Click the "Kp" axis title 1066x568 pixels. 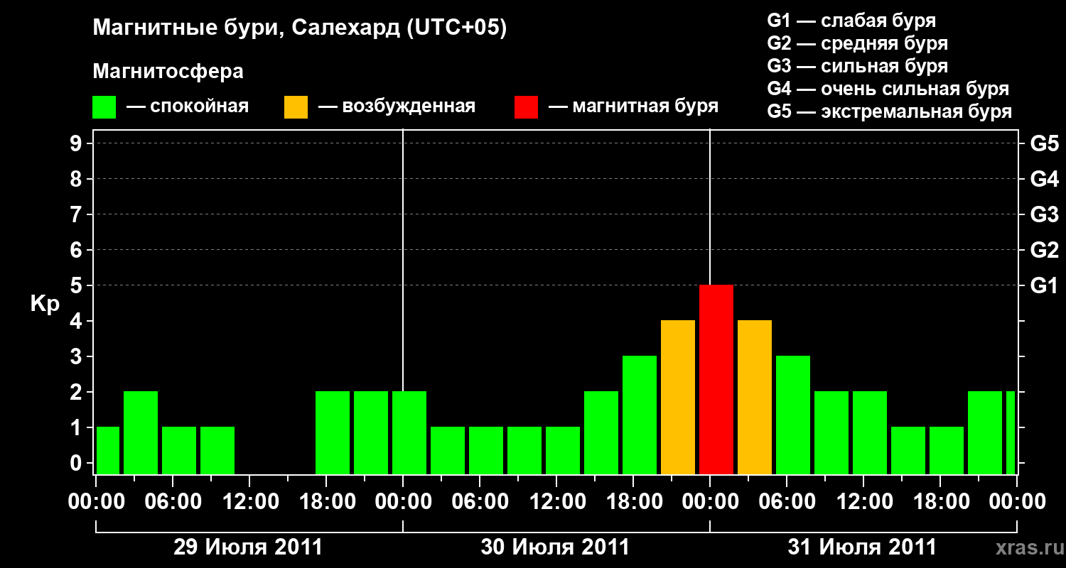click(45, 304)
